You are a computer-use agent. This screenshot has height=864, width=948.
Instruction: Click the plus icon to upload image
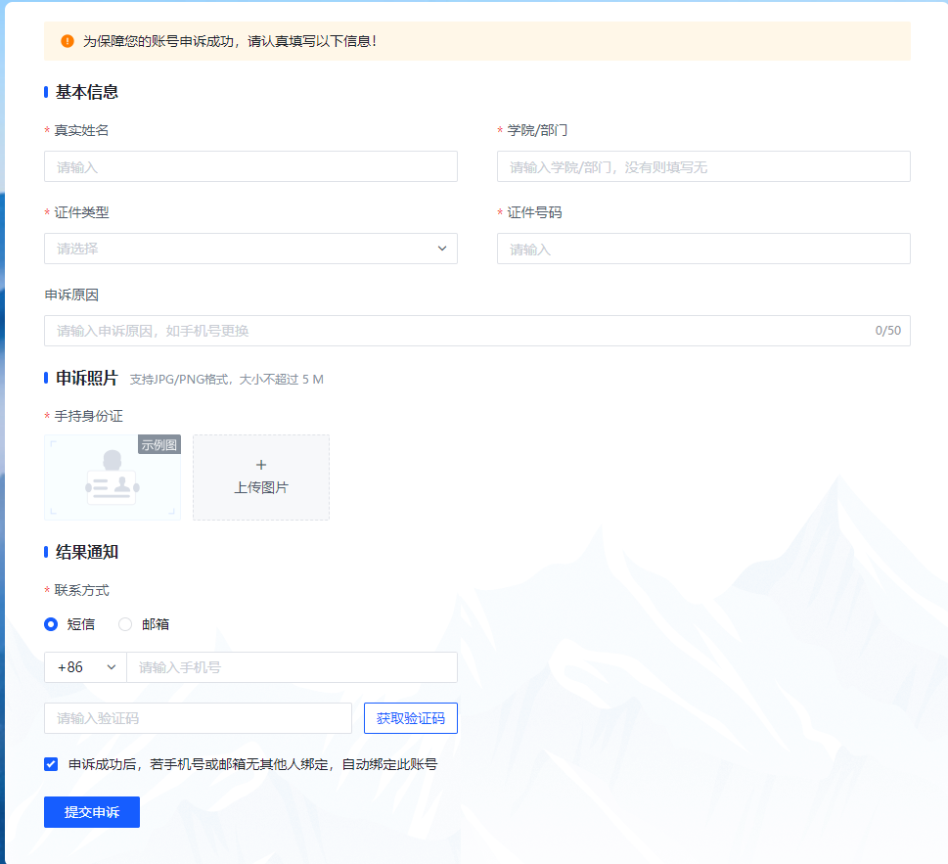[x=261, y=465]
